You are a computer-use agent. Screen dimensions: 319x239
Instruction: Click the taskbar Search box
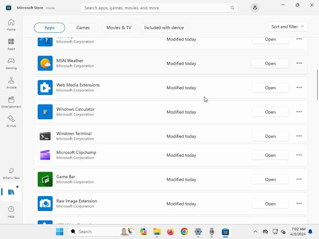click(102, 232)
